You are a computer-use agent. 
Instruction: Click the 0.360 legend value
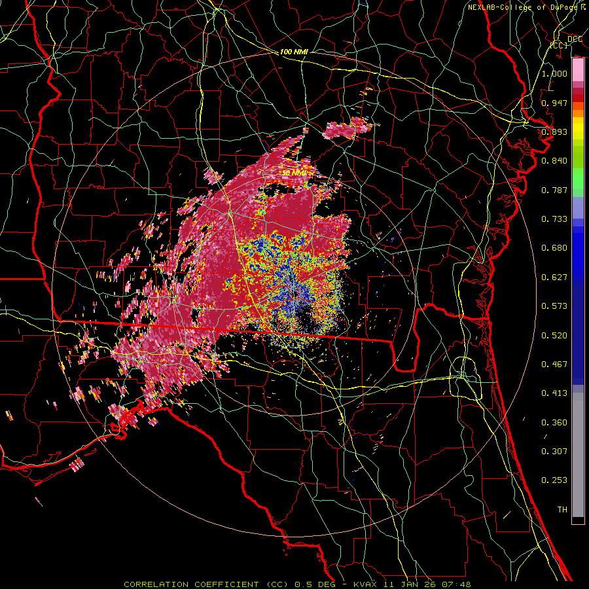point(554,423)
